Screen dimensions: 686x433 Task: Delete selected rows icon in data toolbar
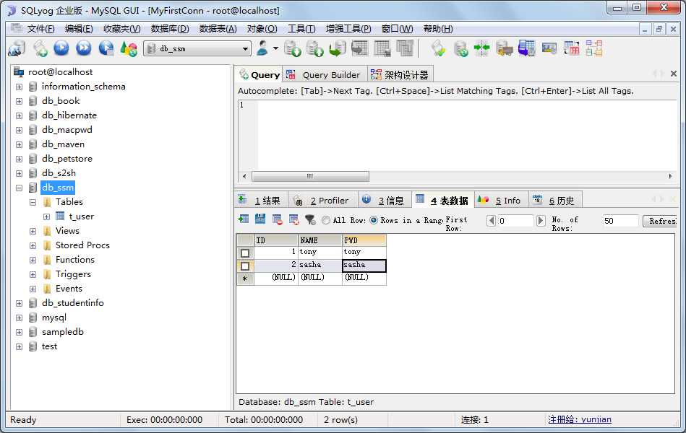point(277,219)
